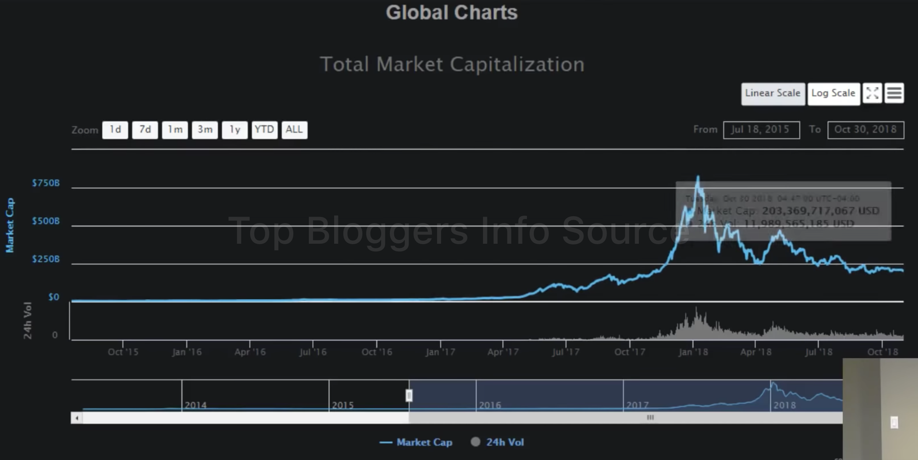Viewport: 918px width, 460px height.
Task: Open the chart hamburger menu
Action: pyautogui.click(x=894, y=93)
